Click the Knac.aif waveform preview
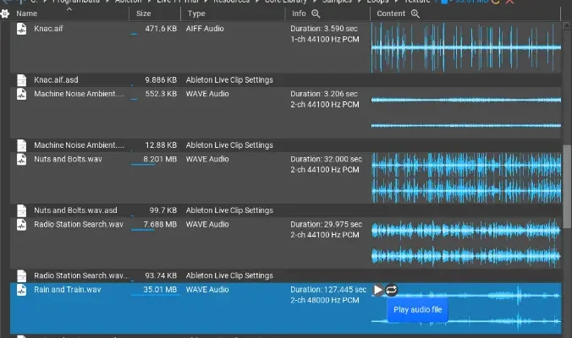This screenshot has height=338, width=572. click(x=465, y=47)
